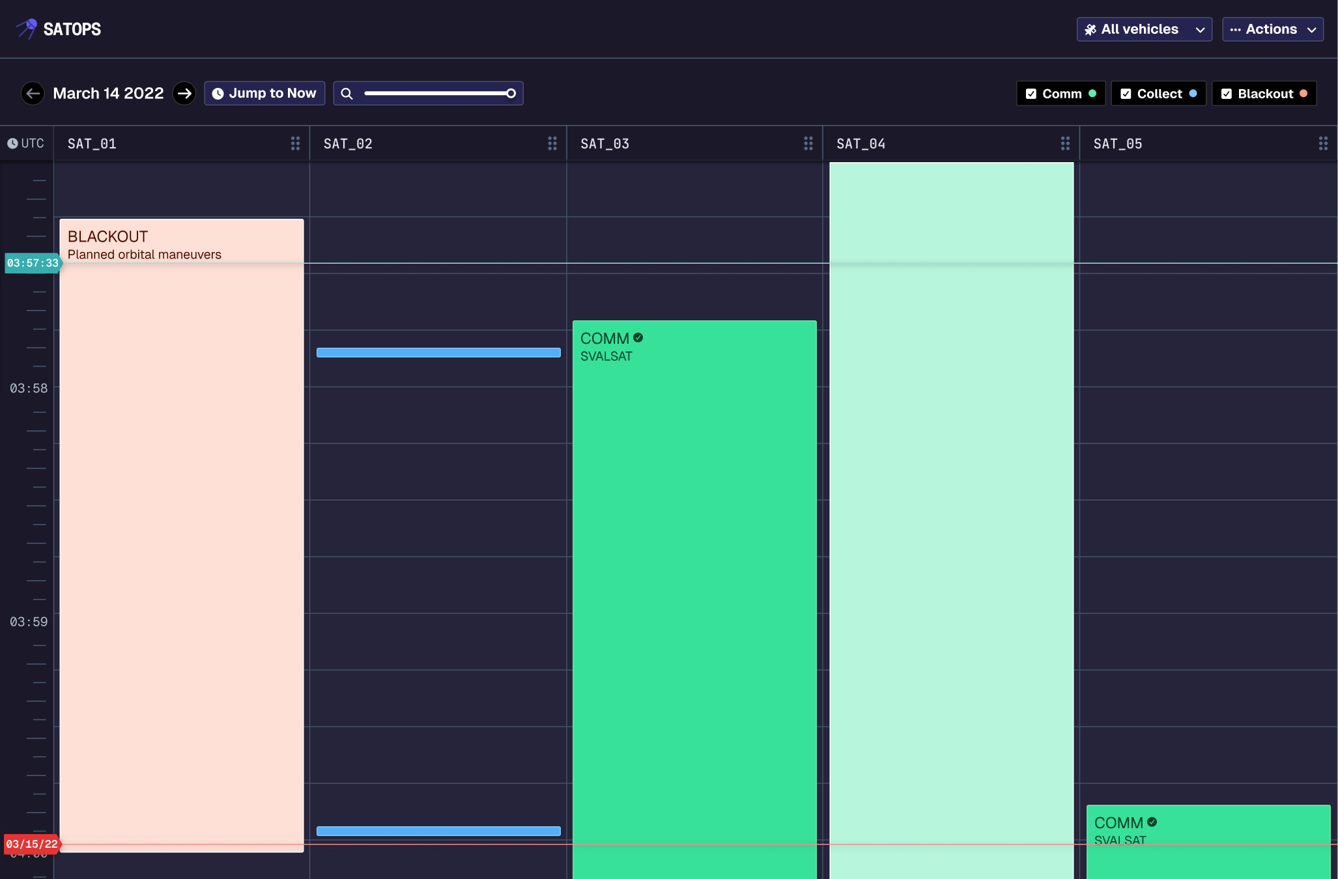Click the zoom slider handle
Viewport: 1338px width, 879px height.
tap(511, 94)
